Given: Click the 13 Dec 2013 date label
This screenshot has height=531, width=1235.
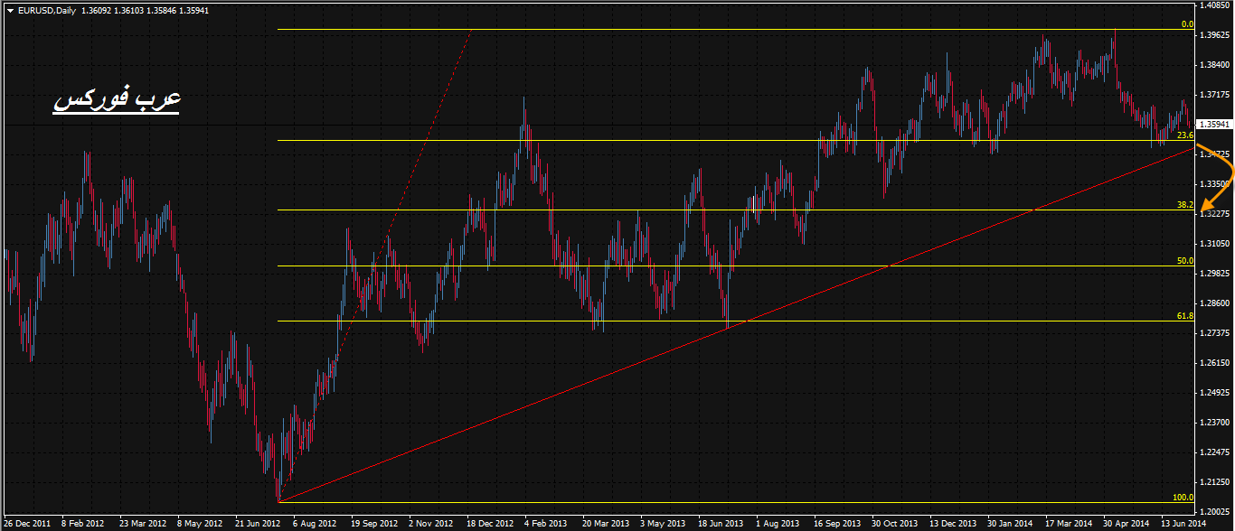Looking at the screenshot, I should 953,523.
